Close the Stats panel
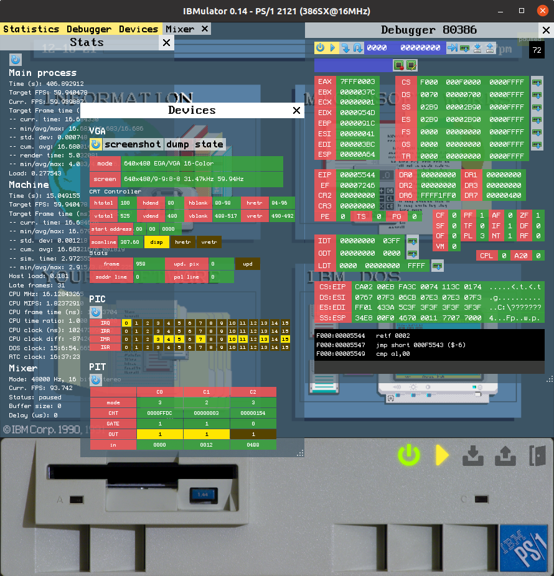 pyautogui.click(x=166, y=43)
